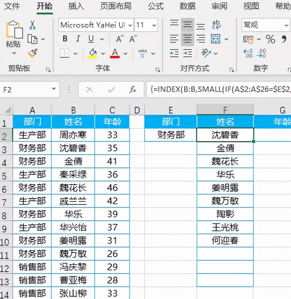Expand underline style dropdown
Image resolution: width=291 pixels, height=299 pixels.
[102, 39]
